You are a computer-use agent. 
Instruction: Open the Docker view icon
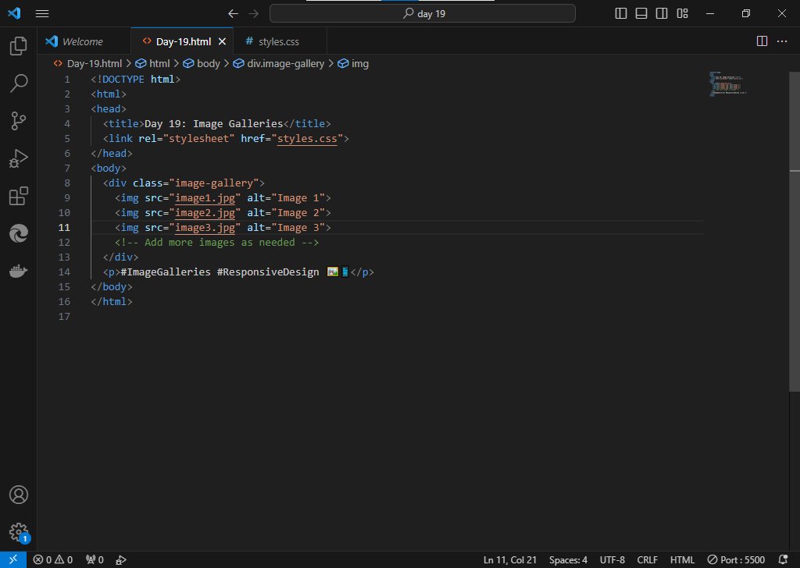(x=19, y=271)
